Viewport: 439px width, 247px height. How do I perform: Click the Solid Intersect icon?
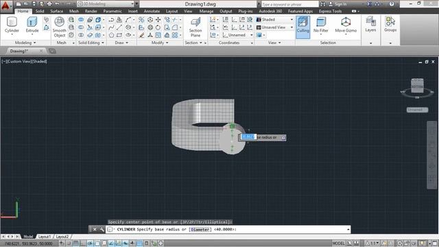click(x=81, y=35)
